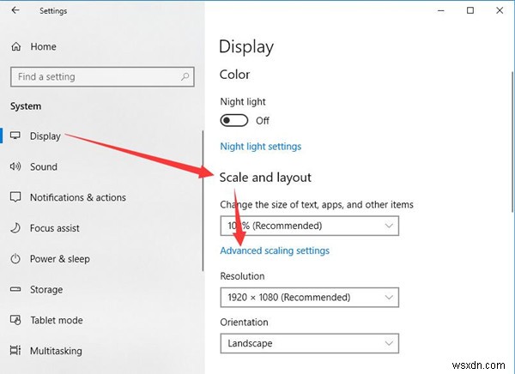This screenshot has height=374, width=515.
Task: Click the Notifications & actions icon
Action: tap(15, 197)
